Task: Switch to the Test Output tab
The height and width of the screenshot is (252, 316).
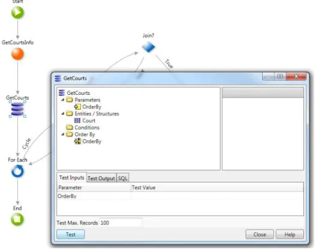Action: (x=101, y=178)
